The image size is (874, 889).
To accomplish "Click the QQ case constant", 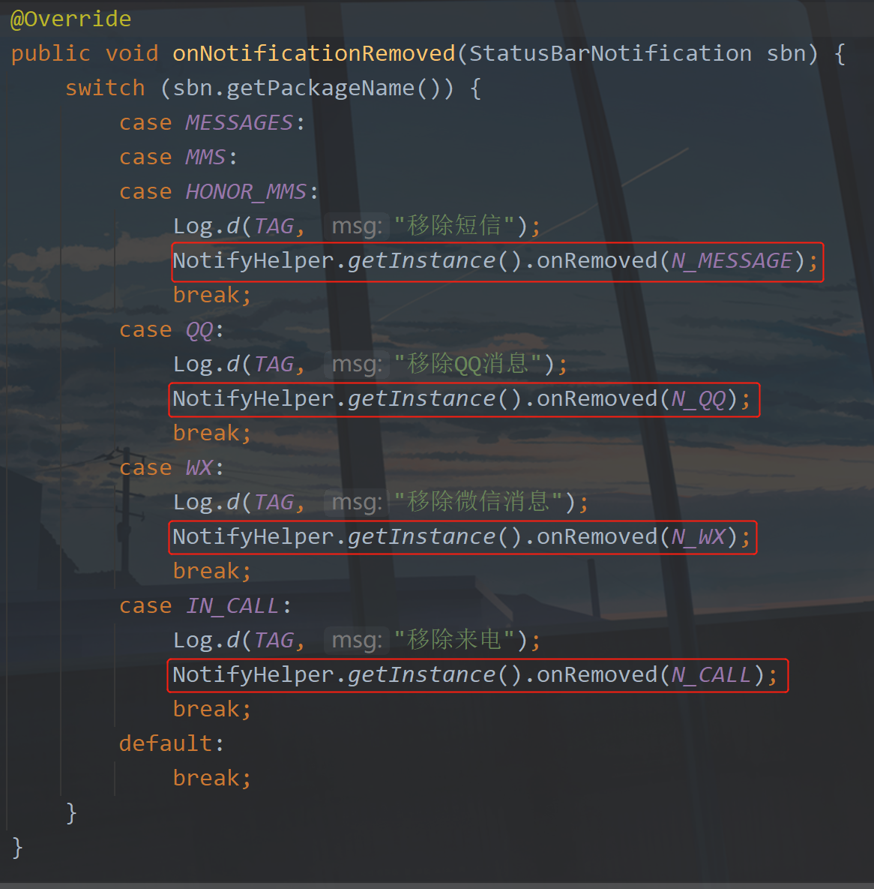I will click(199, 330).
